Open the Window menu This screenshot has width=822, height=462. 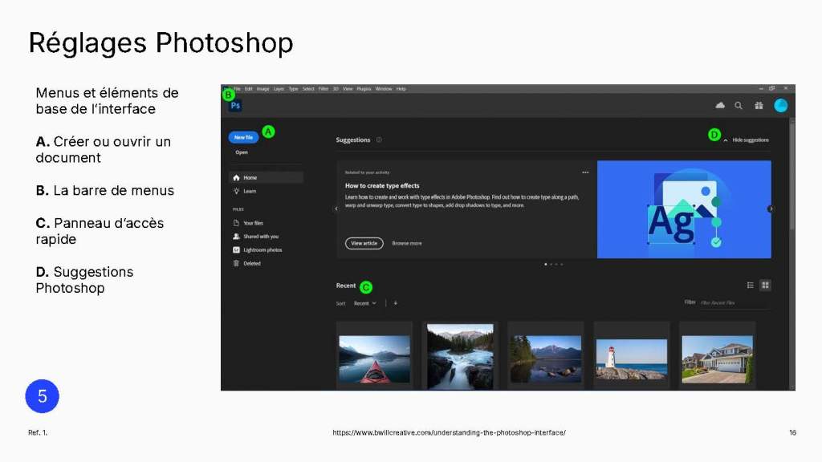point(384,89)
